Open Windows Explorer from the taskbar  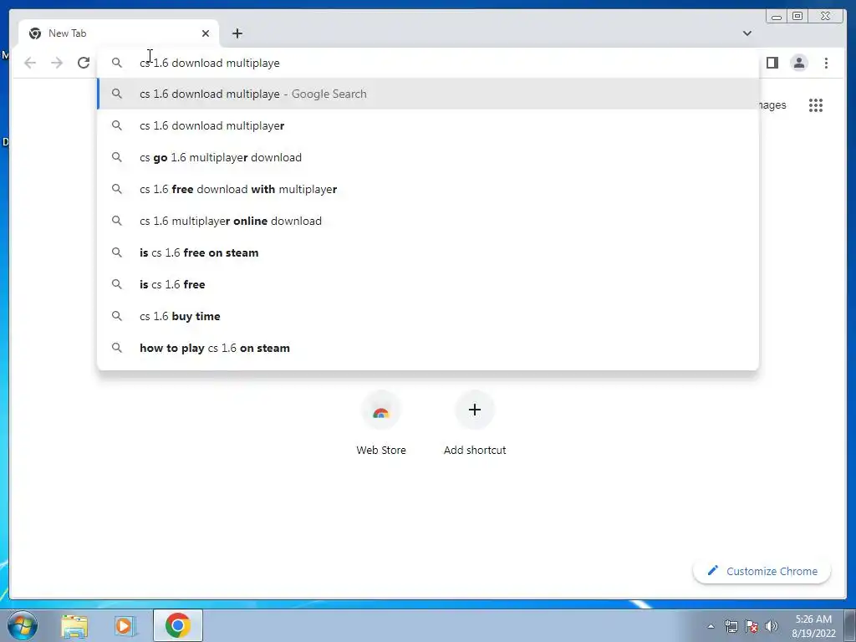click(x=74, y=625)
